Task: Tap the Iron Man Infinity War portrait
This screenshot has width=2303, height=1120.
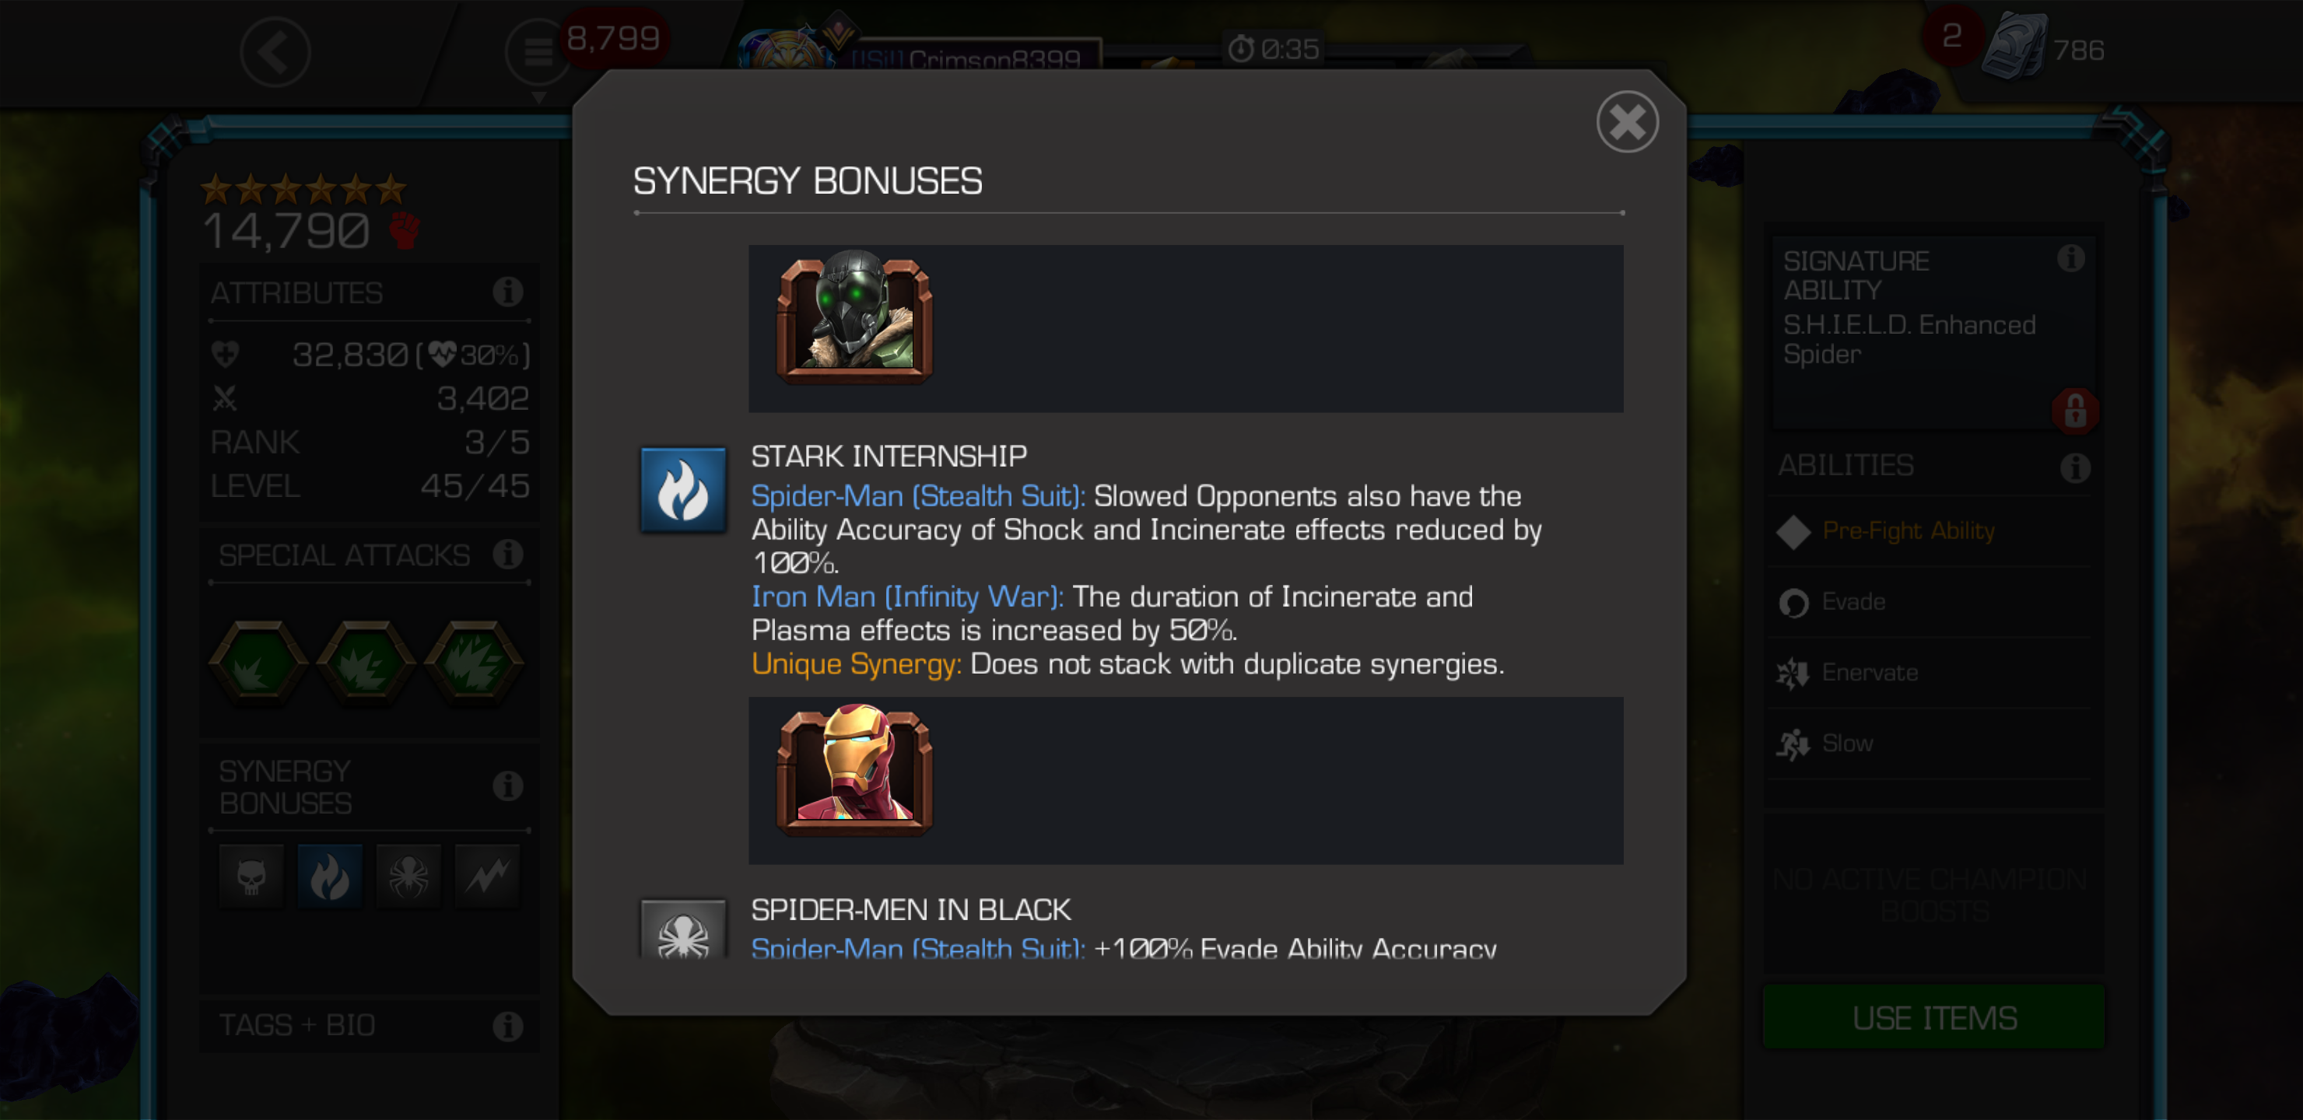Action: 855,769
